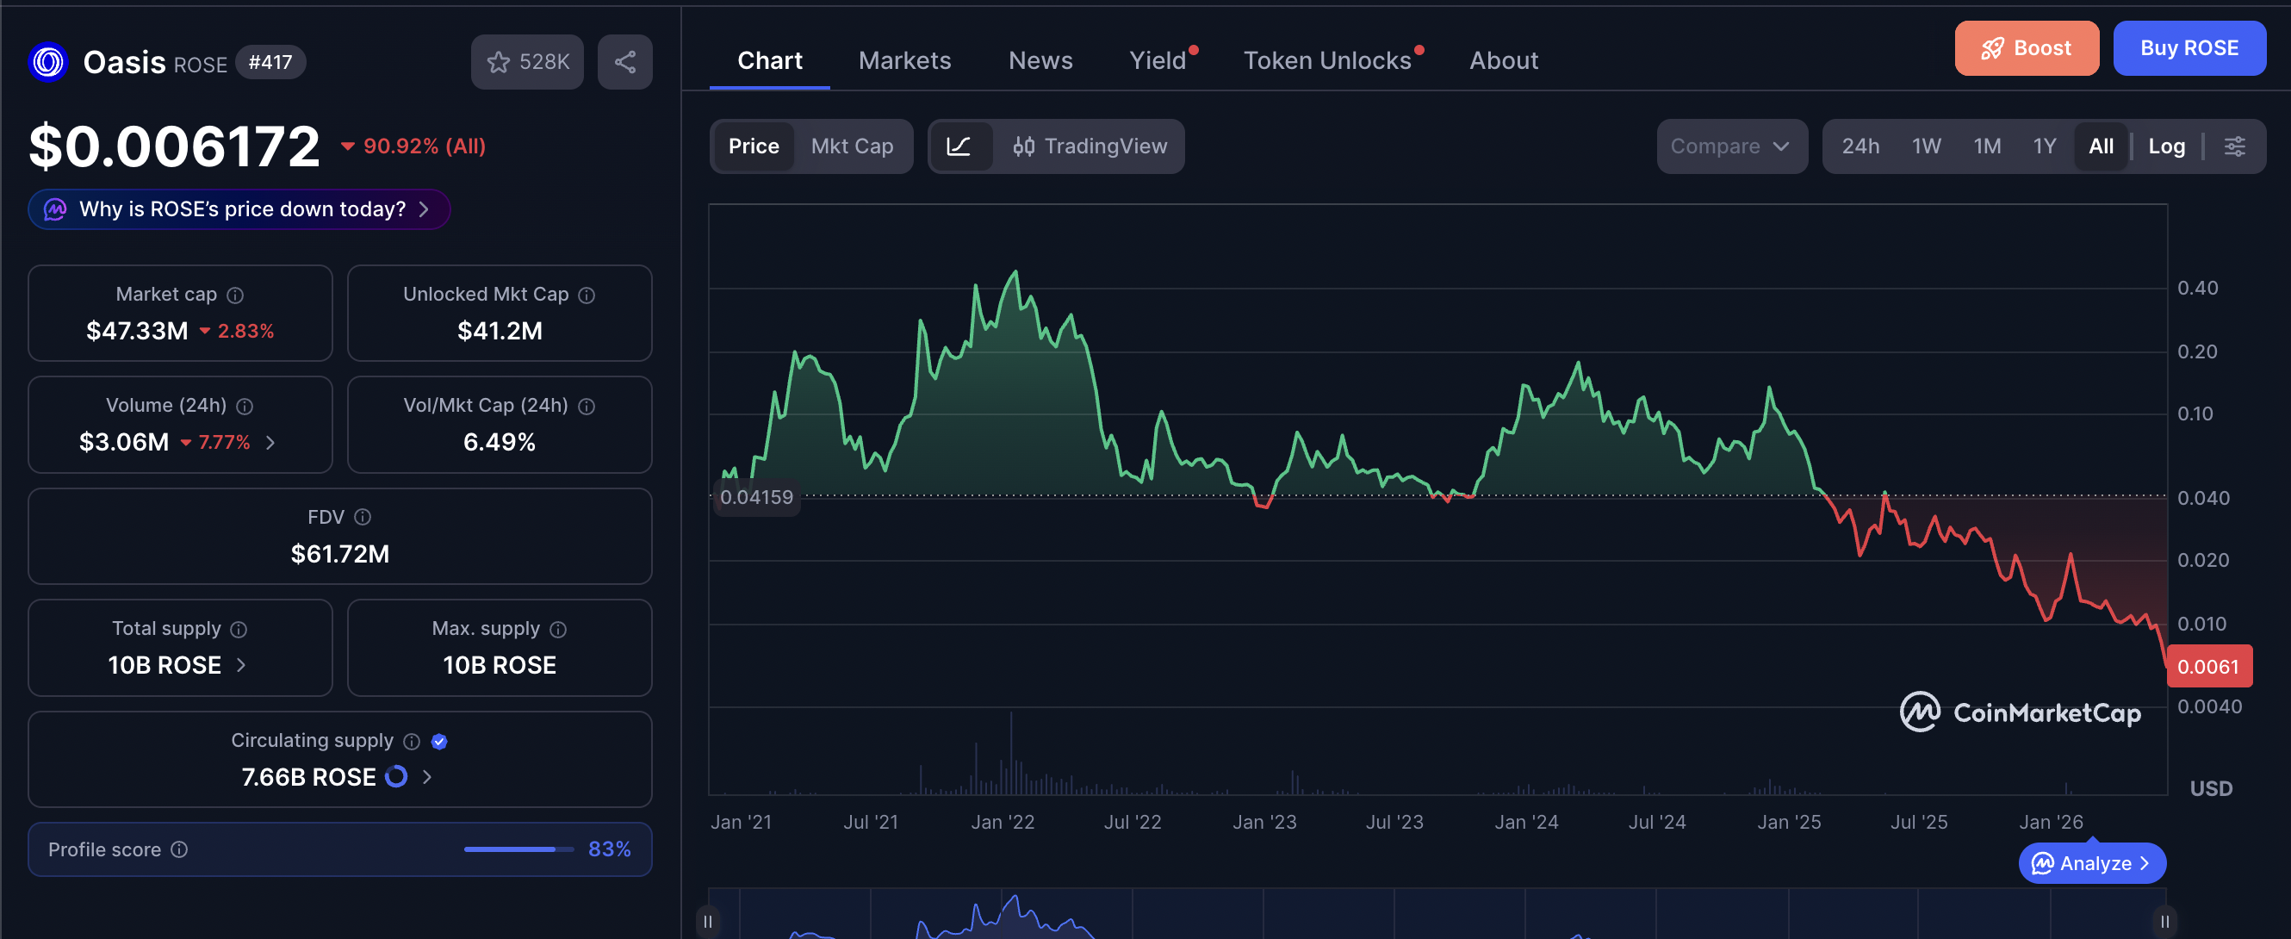Open chart settings sliders icon
Image resolution: width=2291 pixels, height=939 pixels.
(2235, 146)
